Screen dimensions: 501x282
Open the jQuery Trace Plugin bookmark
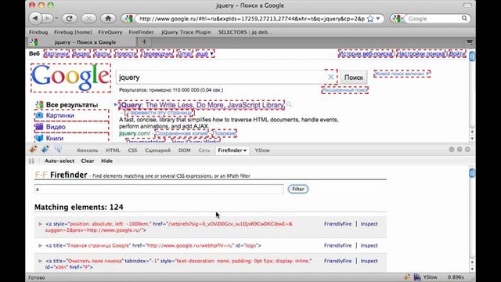[x=186, y=32]
